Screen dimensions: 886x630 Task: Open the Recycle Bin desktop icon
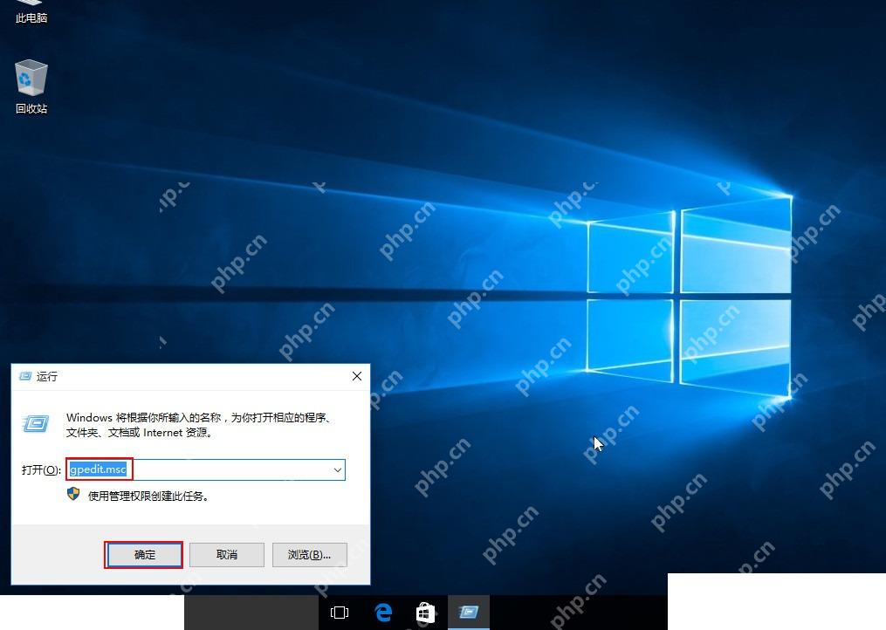tap(31, 86)
